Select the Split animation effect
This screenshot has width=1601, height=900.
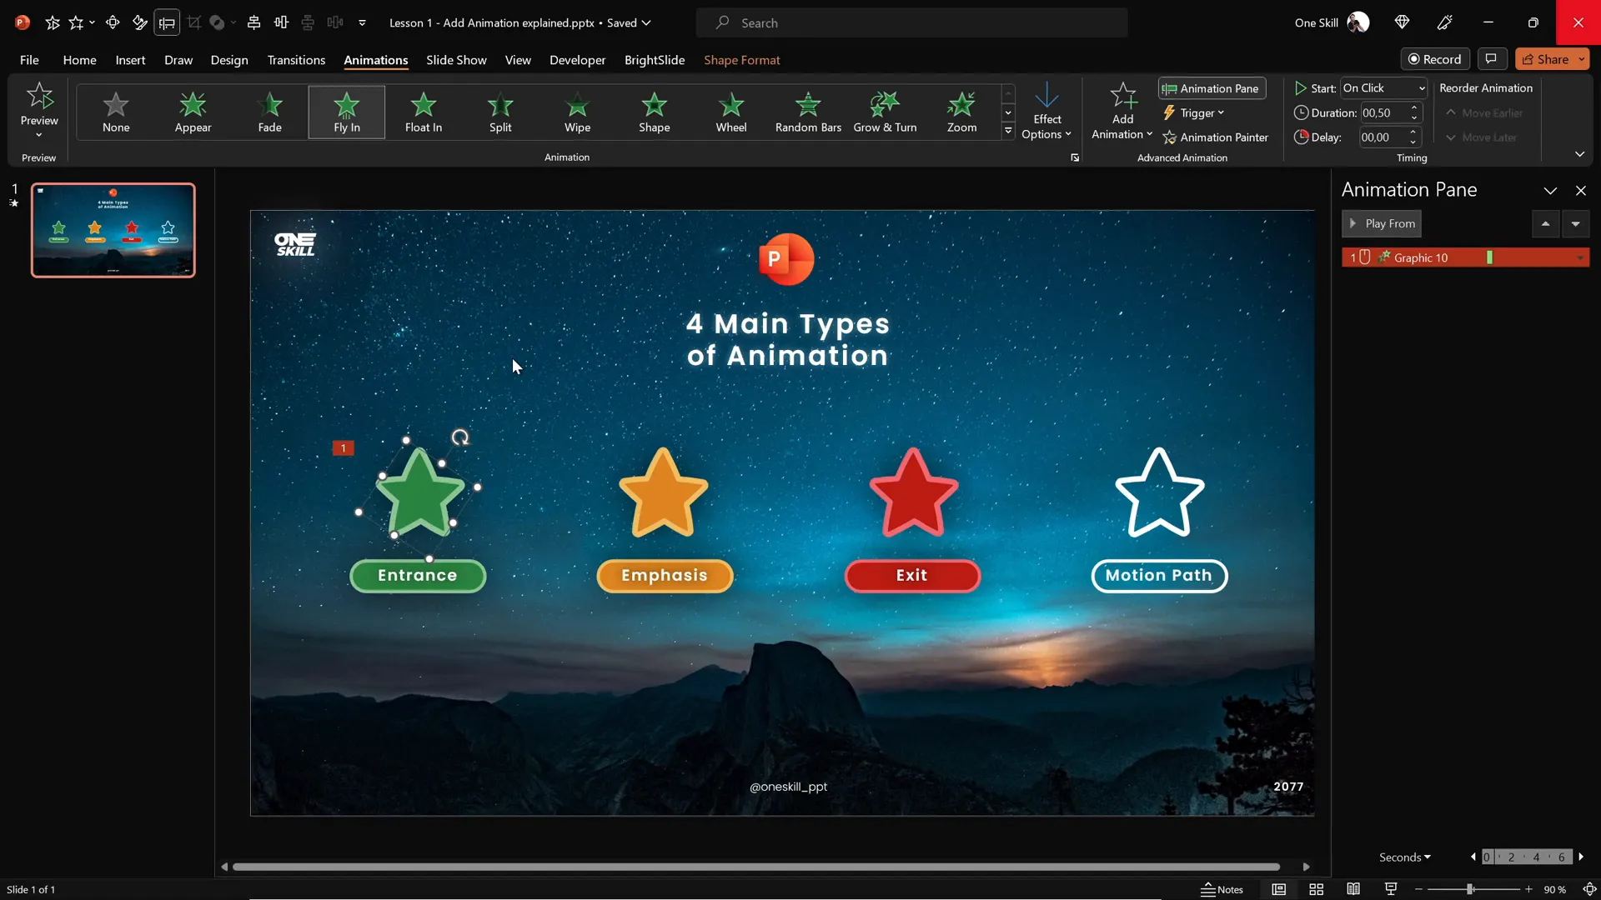pyautogui.click(x=500, y=112)
